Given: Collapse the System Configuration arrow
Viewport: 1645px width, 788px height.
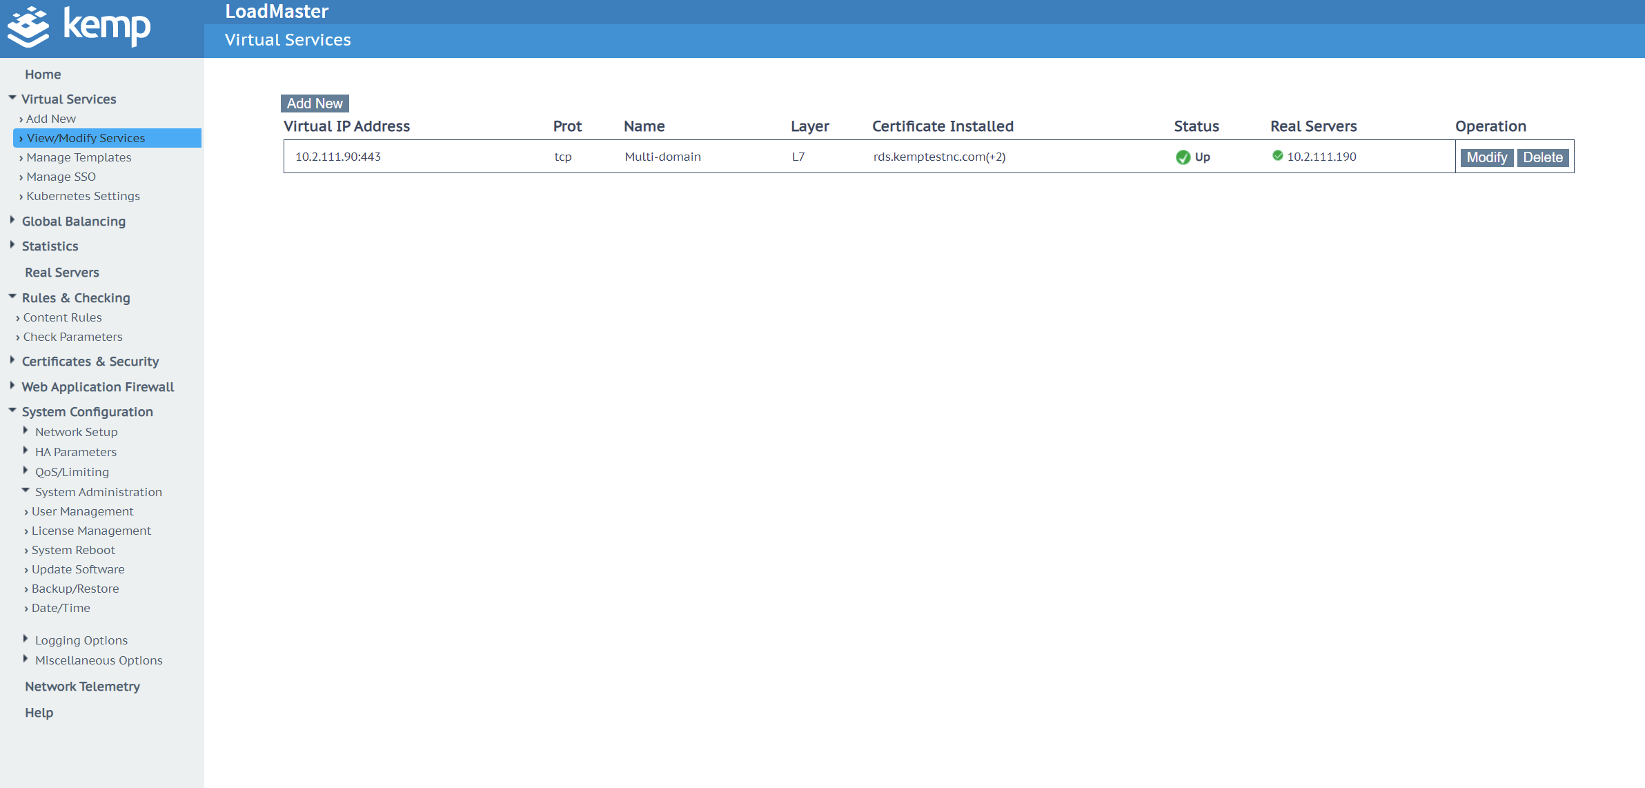Looking at the screenshot, I should click(x=12, y=411).
